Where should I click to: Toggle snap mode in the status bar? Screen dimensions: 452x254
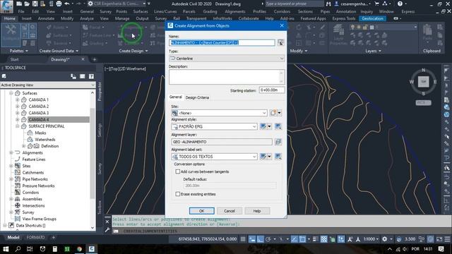(252, 239)
